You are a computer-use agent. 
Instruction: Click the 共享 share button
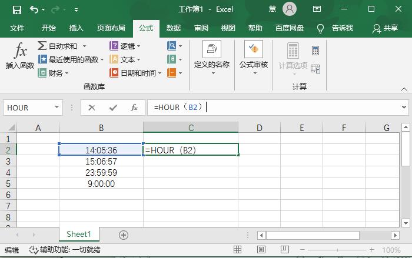click(385, 28)
